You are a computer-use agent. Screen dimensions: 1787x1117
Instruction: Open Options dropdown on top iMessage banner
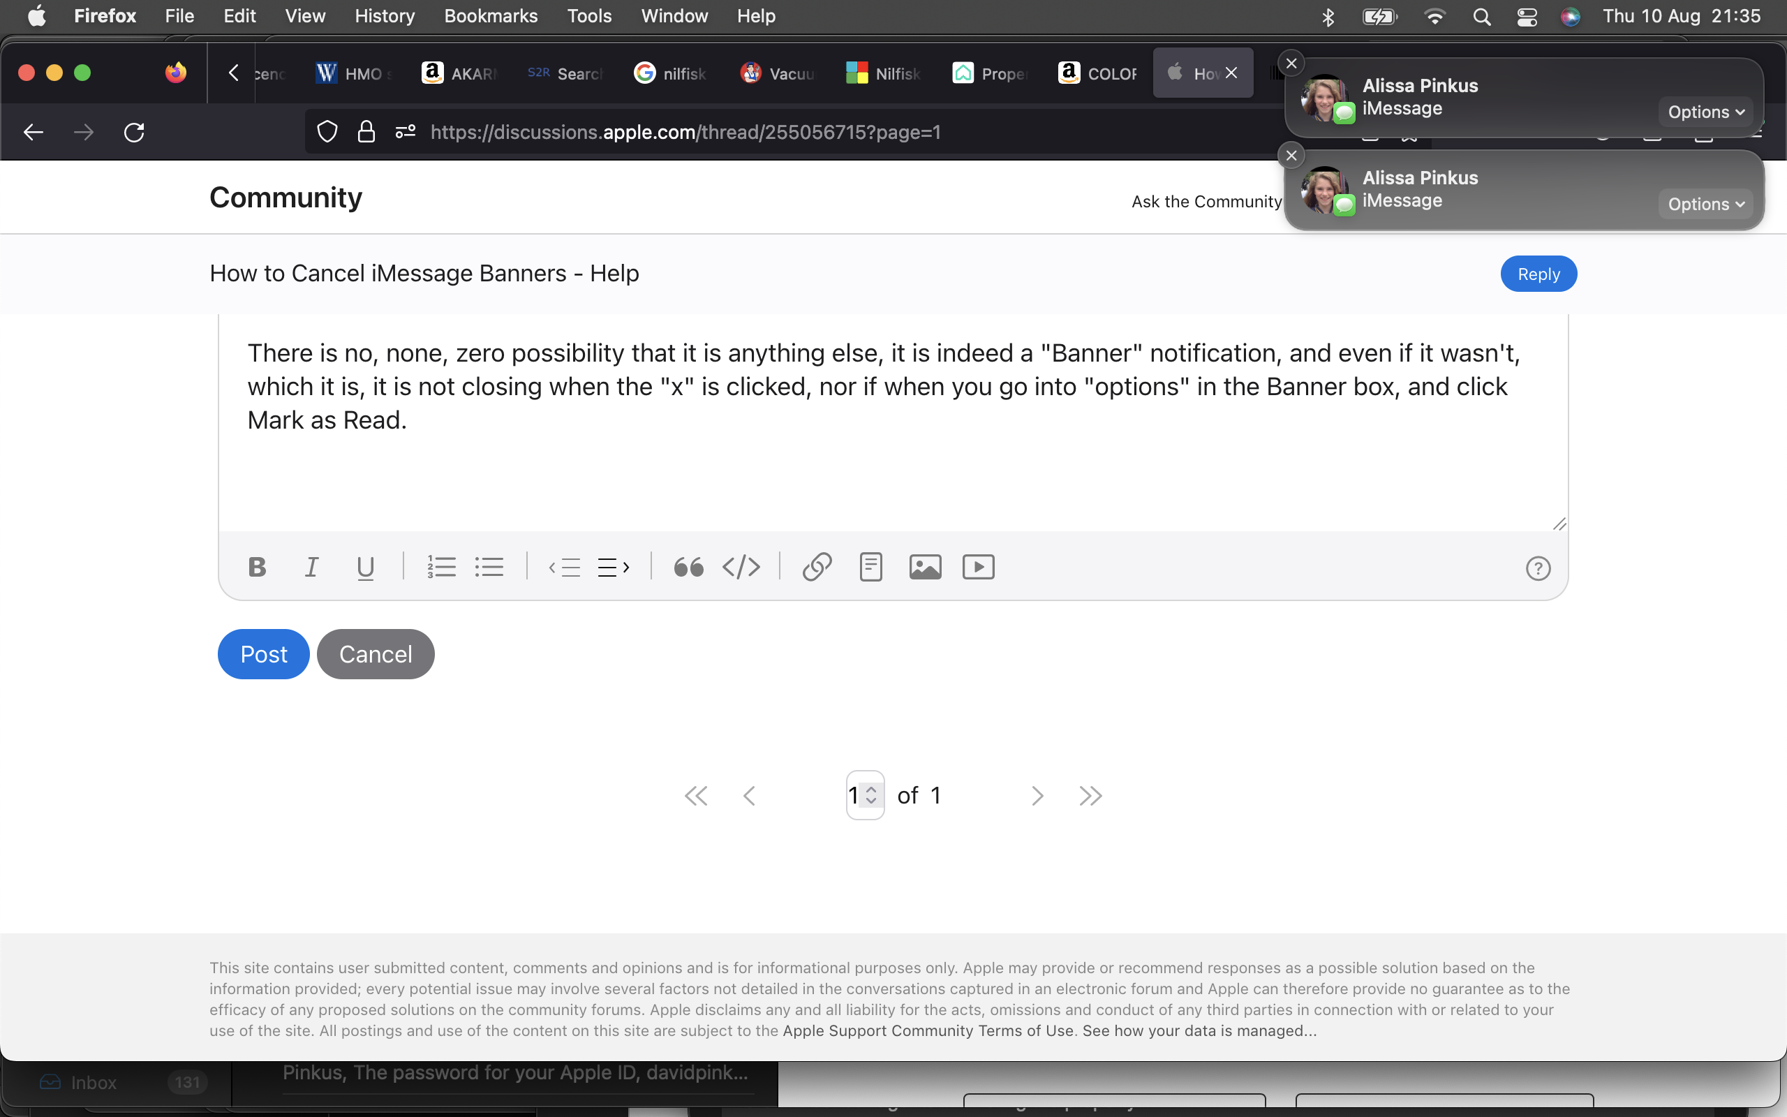1705,112
